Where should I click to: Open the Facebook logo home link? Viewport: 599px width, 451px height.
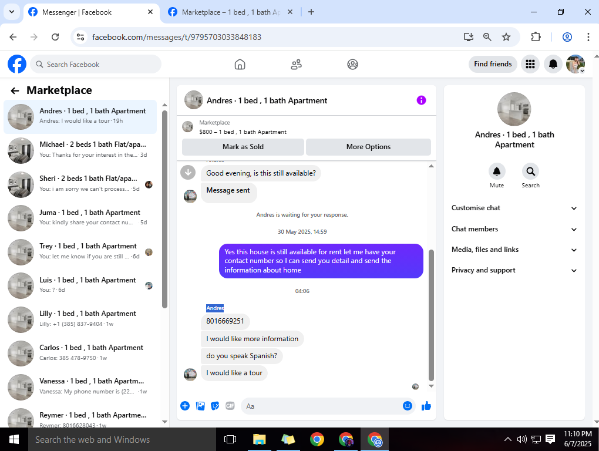click(17, 64)
